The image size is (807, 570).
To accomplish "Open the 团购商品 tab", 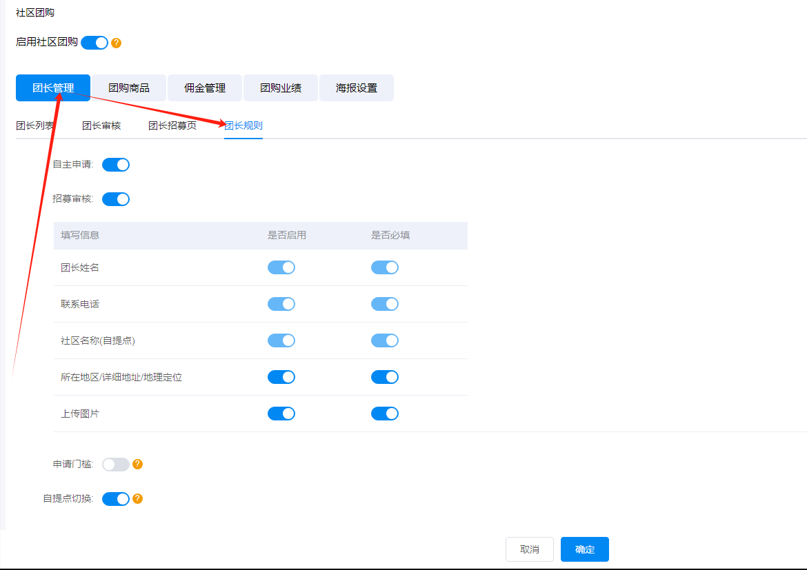I will click(x=129, y=88).
